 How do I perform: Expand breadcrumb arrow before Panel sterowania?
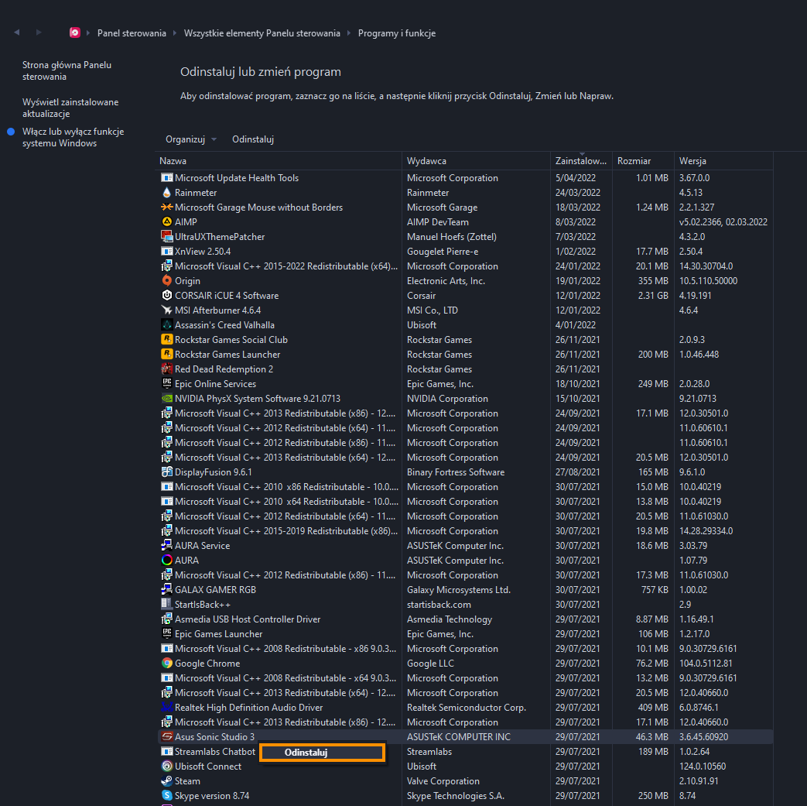pyautogui.click(x=88, y=33)
